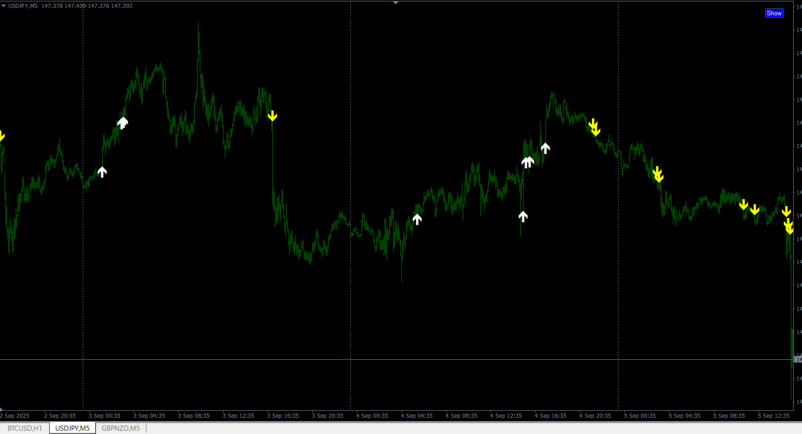Open the dropdown triangle beside USDJPY,M5 title
Screen dimensions: 802x434
[3, 6]
